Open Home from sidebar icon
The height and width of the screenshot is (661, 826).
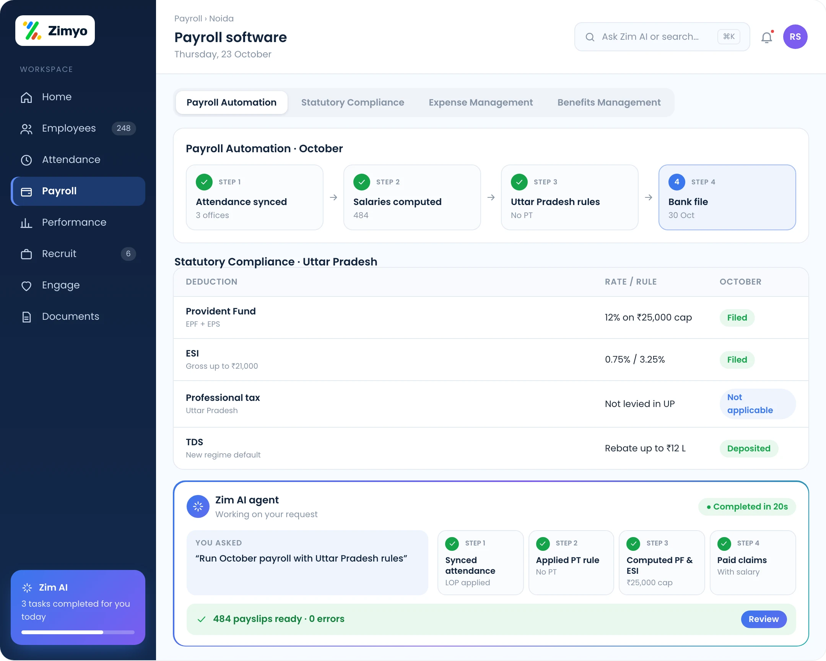(x=26, y=97)
